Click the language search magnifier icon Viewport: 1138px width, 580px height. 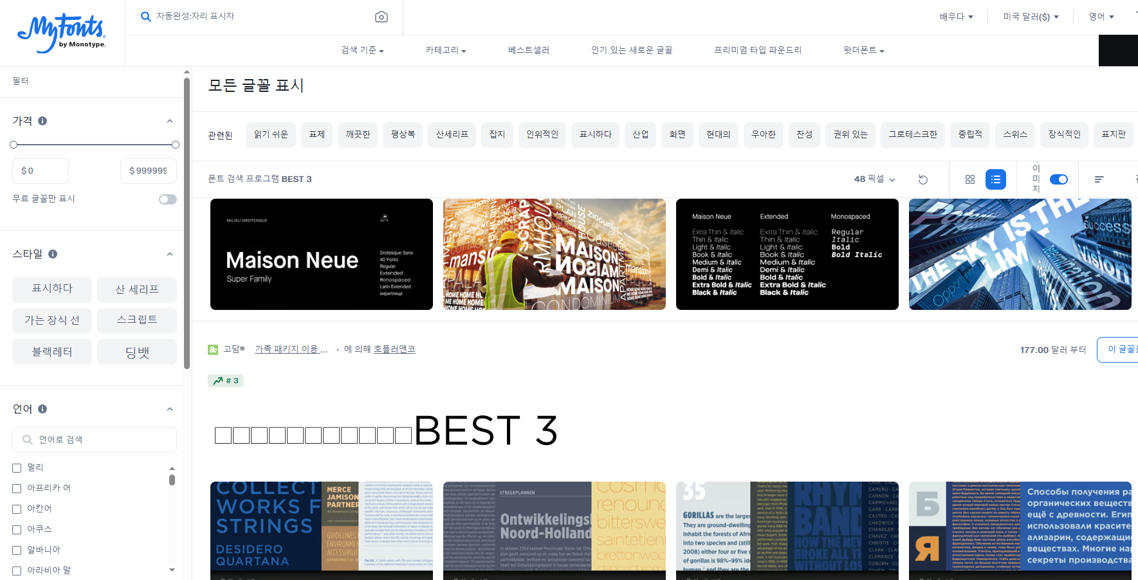28,440
